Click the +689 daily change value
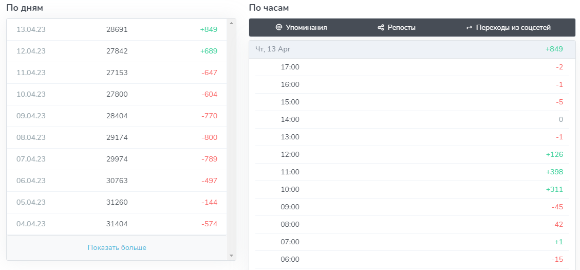580x270 pixels. click(209, 51)
